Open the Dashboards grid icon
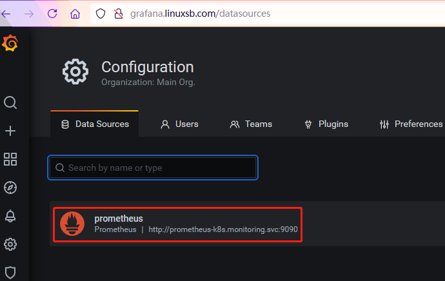This screenshot has width=445, height=281. click(10, 159)
